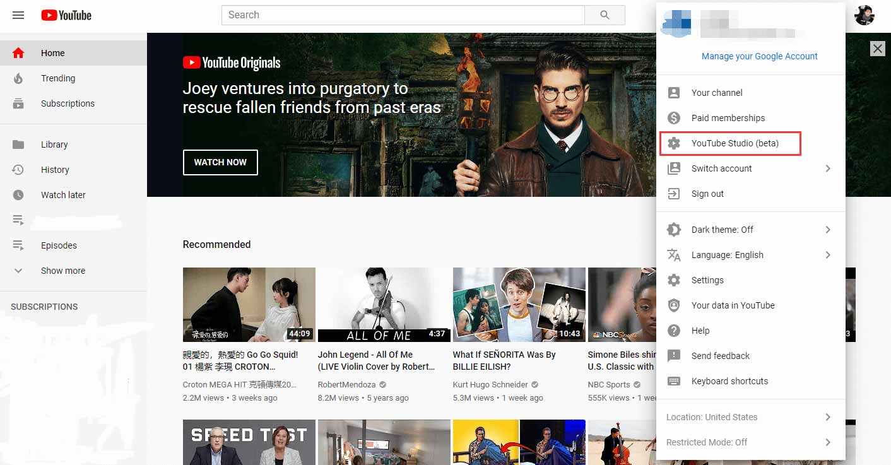The height and width of the screenshot is (465, 891).
Task: Click the 44:09 duration badge
Action: (299, 334)
